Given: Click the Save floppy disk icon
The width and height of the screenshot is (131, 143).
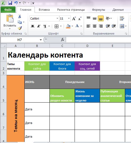Looking at the screenshot, I should click(x=10, y=3).
